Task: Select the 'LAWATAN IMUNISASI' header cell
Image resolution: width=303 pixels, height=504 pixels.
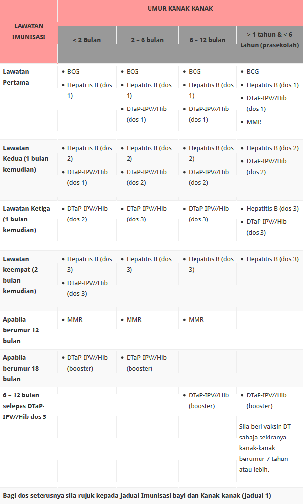Action: (28, 31)
